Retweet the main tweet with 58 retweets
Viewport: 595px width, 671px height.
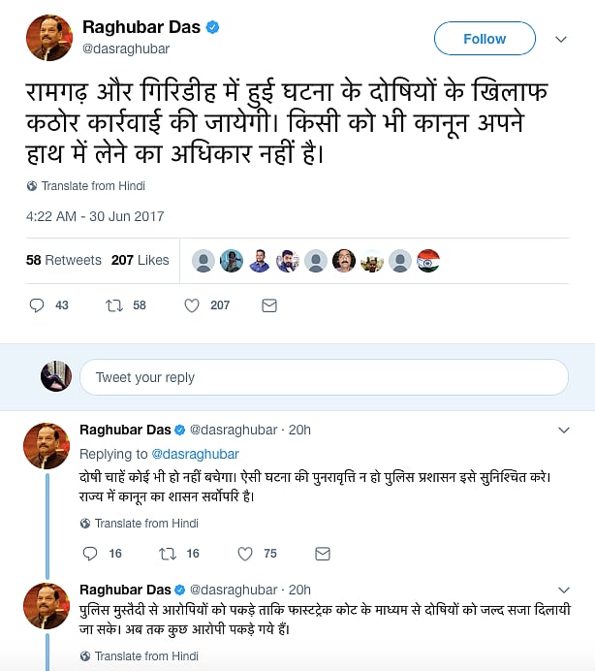click(114, 305)
